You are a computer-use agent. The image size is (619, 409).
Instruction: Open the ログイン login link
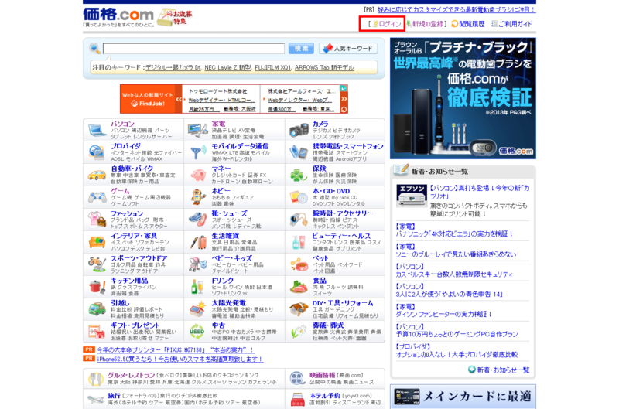point(387,24)
